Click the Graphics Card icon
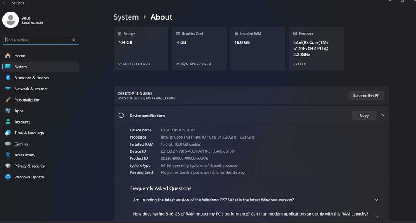This screenshot has height=223, width=416. tap(178, 34)
